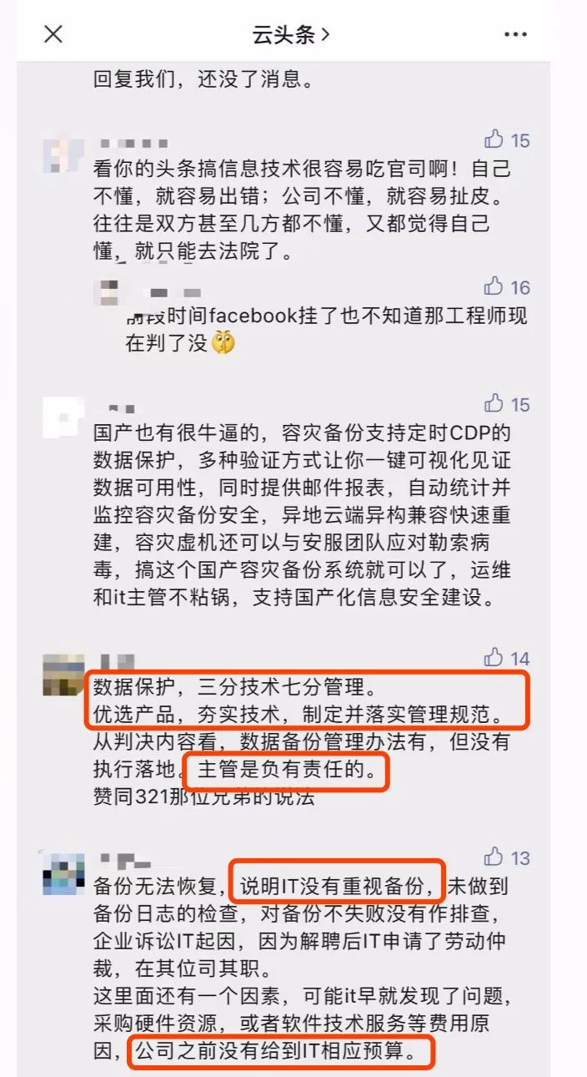Screen dimensions: 587x1077
Task: Like the reply with 16 likes about facebook
Action: 507,287
